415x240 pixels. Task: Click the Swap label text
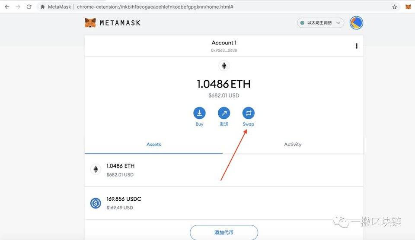click(x=248, y=124)
